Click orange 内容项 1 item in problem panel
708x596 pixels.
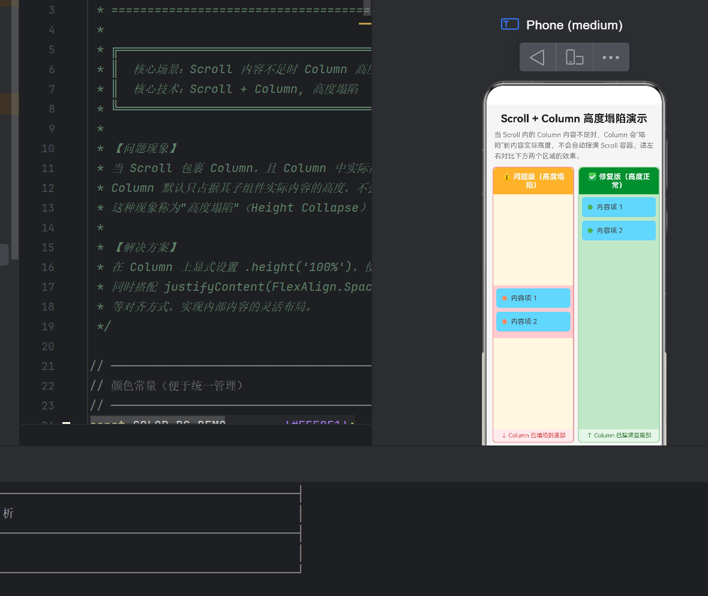(533, 298)
